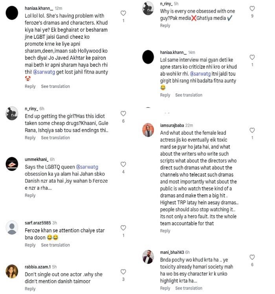Viewport: 275px width, 294px height.
Task: See translation of sarf.araz5985's comment
Action: (55, 245)
